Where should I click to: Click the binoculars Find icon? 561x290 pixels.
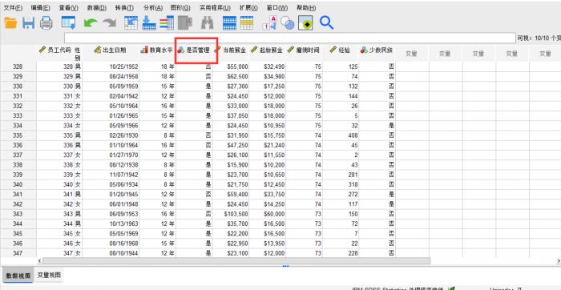(207, 23)
